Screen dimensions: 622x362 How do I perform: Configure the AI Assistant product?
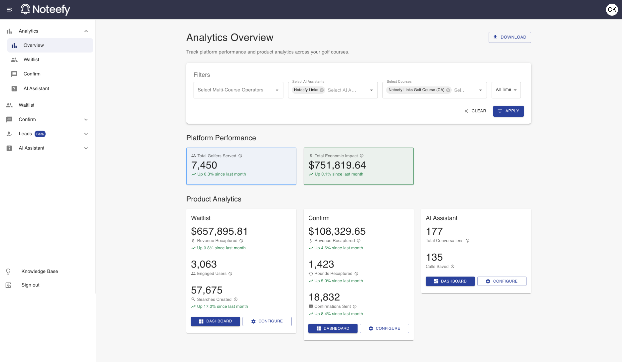coord(502,281)
